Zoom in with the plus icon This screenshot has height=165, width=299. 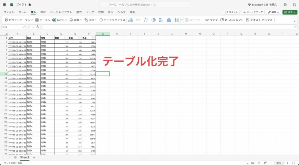click(287, 163)
